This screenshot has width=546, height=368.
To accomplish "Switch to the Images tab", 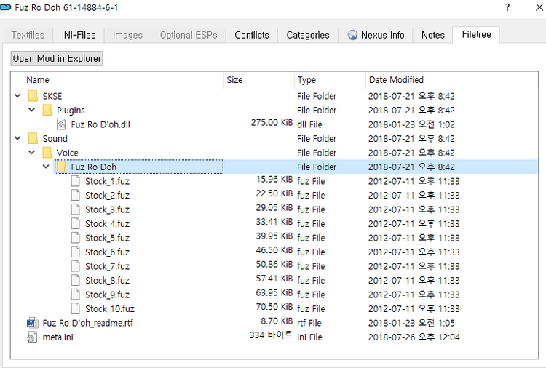I will tap(127, 35).
